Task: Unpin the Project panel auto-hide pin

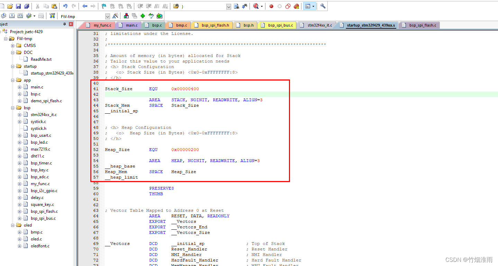Action: click(x=64, y=24)
